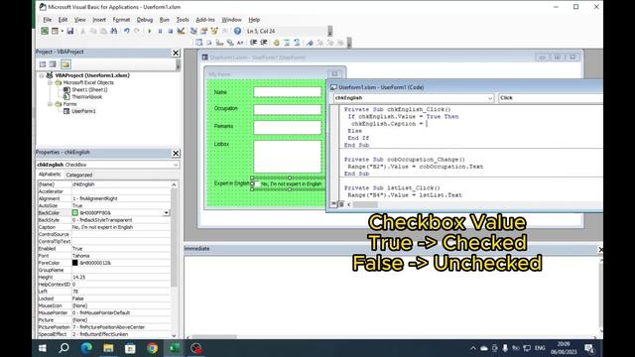Image resolution: width=635 pixels, height=357 pixels.
Task: Click the ForeColor black color swatch
Action: point(75,263)
